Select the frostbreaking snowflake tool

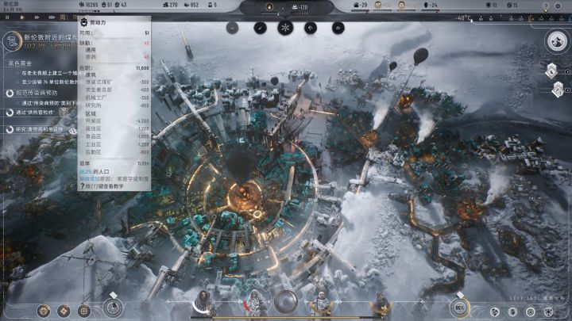pyautogui.click(x=285, y=28)
